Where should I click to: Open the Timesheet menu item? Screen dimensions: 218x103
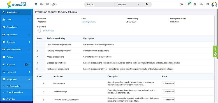pos(17,72)
